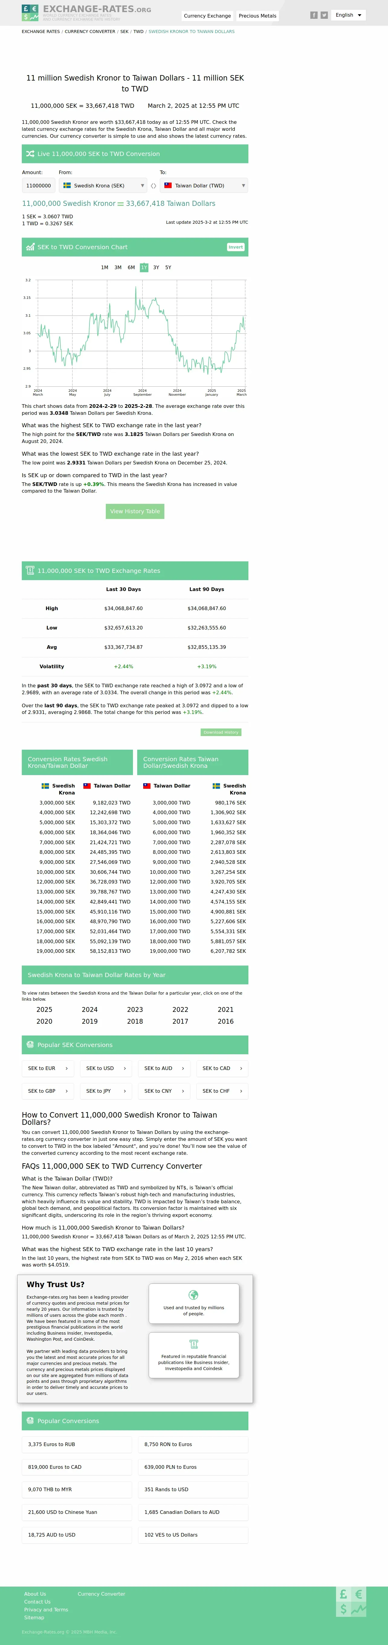Click the Download History button
This screenshot has height=1645, width=388.
pyautogui.click(x=221, y=732)
